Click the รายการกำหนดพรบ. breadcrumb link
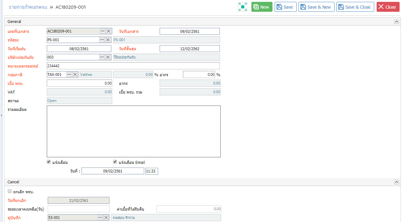This screenshot has height=222, width=403. [29, 7]
